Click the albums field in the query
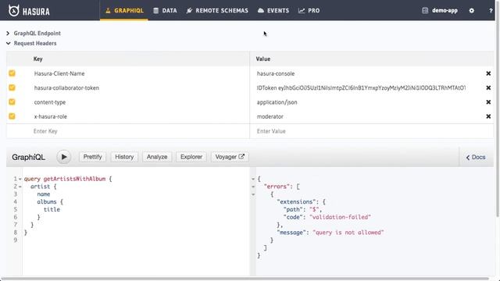This screenshot has height=281, width=500. tap(47, 201)
